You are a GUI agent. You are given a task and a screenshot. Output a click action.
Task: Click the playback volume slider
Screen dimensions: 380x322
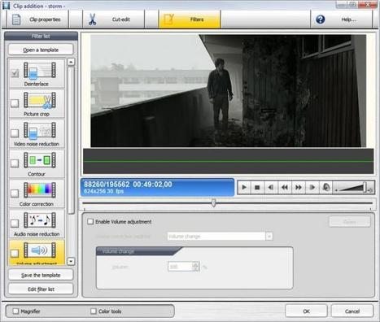click(x=354, y=187)
